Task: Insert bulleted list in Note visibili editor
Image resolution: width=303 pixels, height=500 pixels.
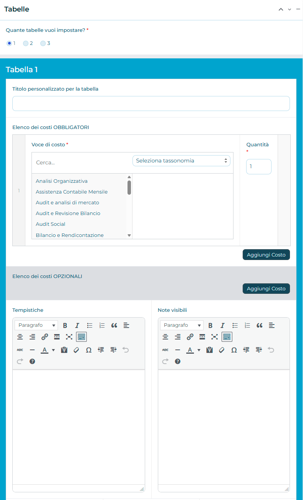Action: [x=235, y=325]
